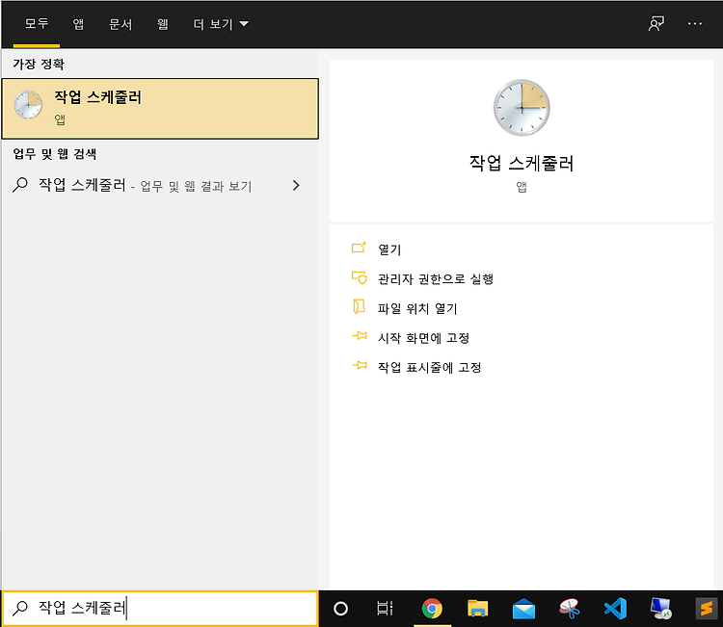The height and width of the screenshot is (627, 723).
Task: Open Cortana circle on taskbar
Action: click(x=340, y=609)
